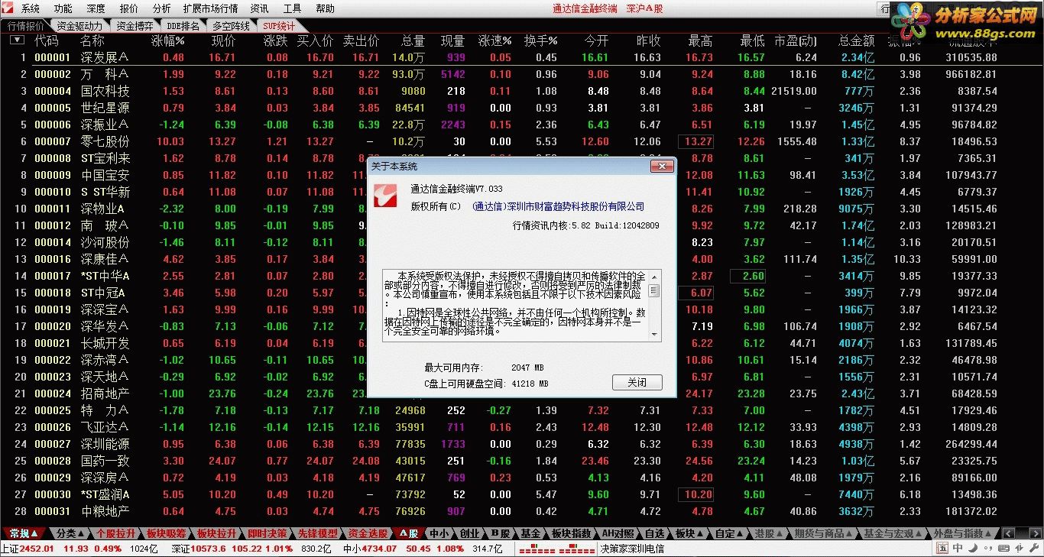Select the 即时决策 bottom tab
The width and height of the screenshot is (1044, 557).
[x=267, y=533]
